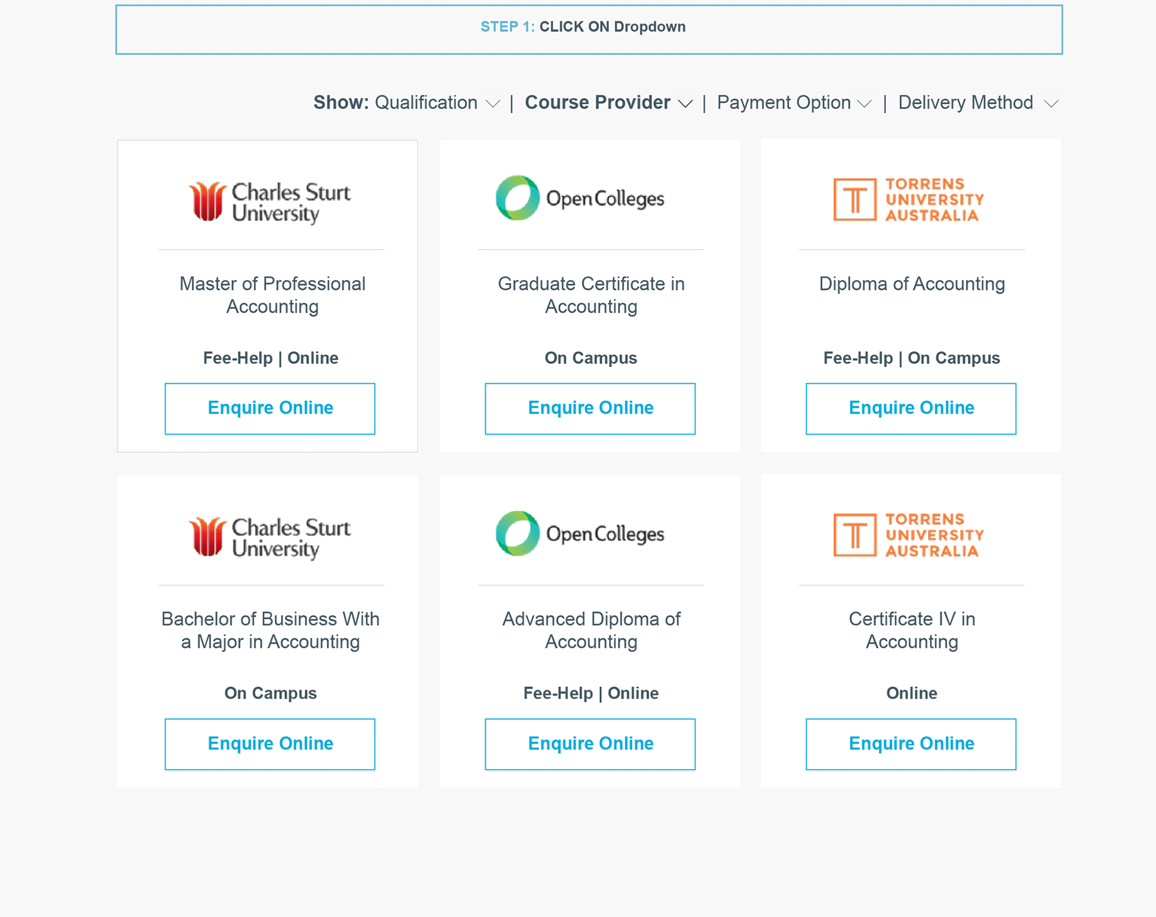
Task: Select the Certificate IV in Accounting title
Action: tap(912, 630)
